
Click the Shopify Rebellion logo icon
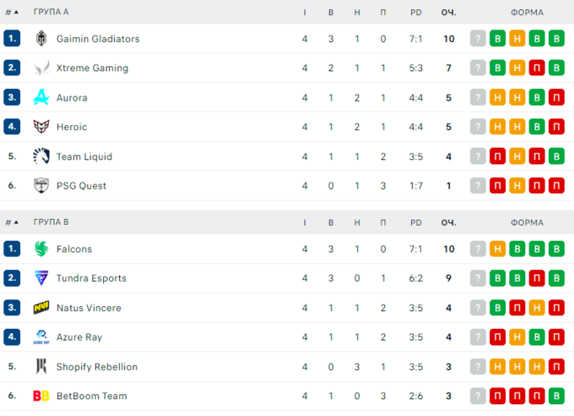(x=41, y=366)
